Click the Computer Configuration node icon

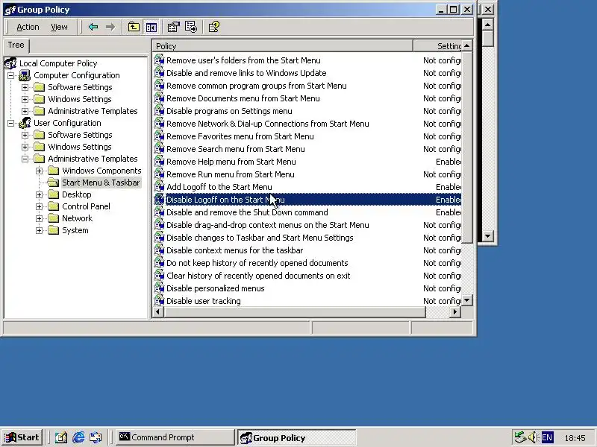[25, 75]
